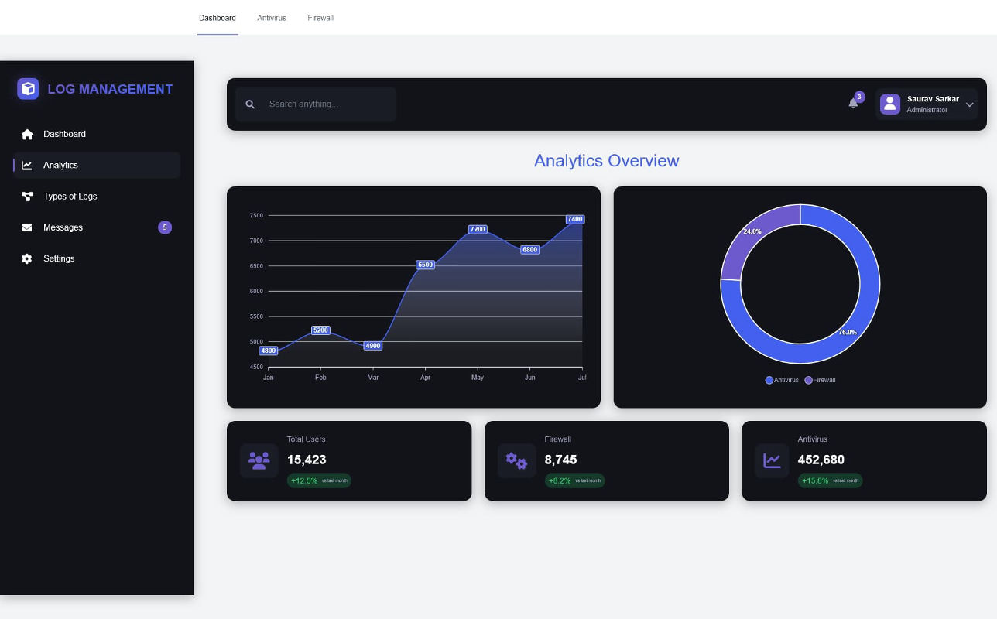Focus the Search anything input field
The width and height of the screenshot is (997, 619).
[x=325, y=104]
